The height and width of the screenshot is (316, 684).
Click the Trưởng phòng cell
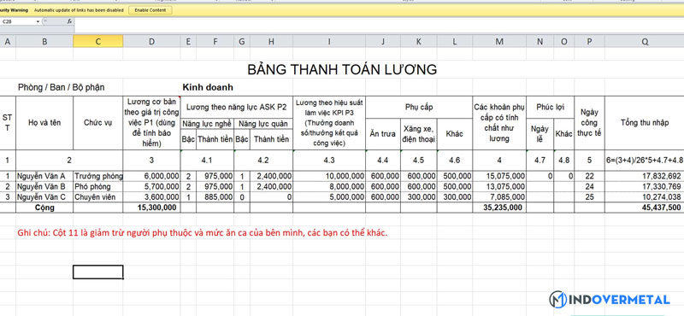coord(97,176)
